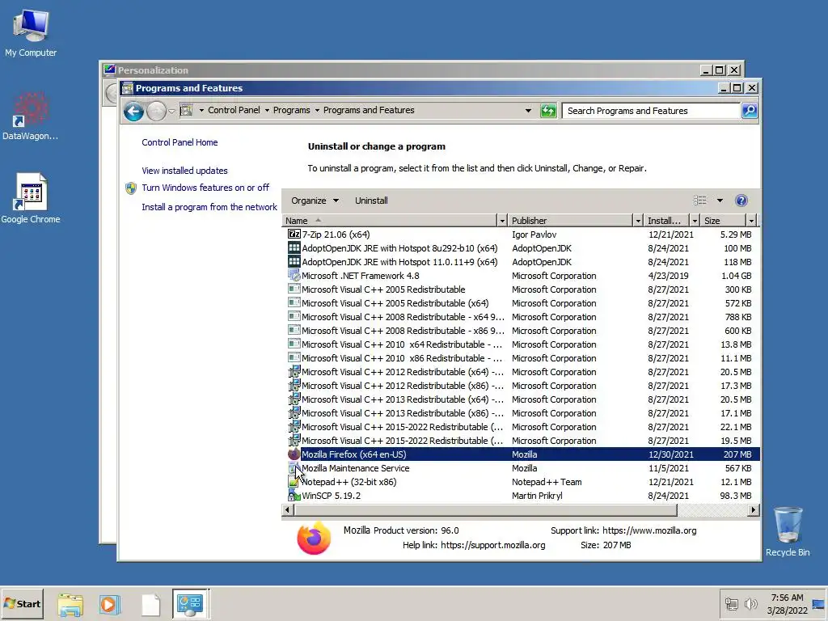Click Programs and Features breadcrumb segment
828x621 pixels.
[369, 110]
